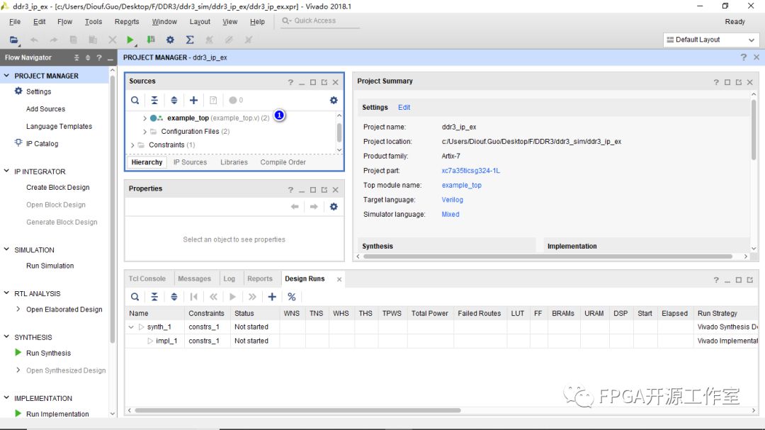Search design runs with the magnifier icon
The height and width of the screenshot is (430, 765).
pos(135,297)
